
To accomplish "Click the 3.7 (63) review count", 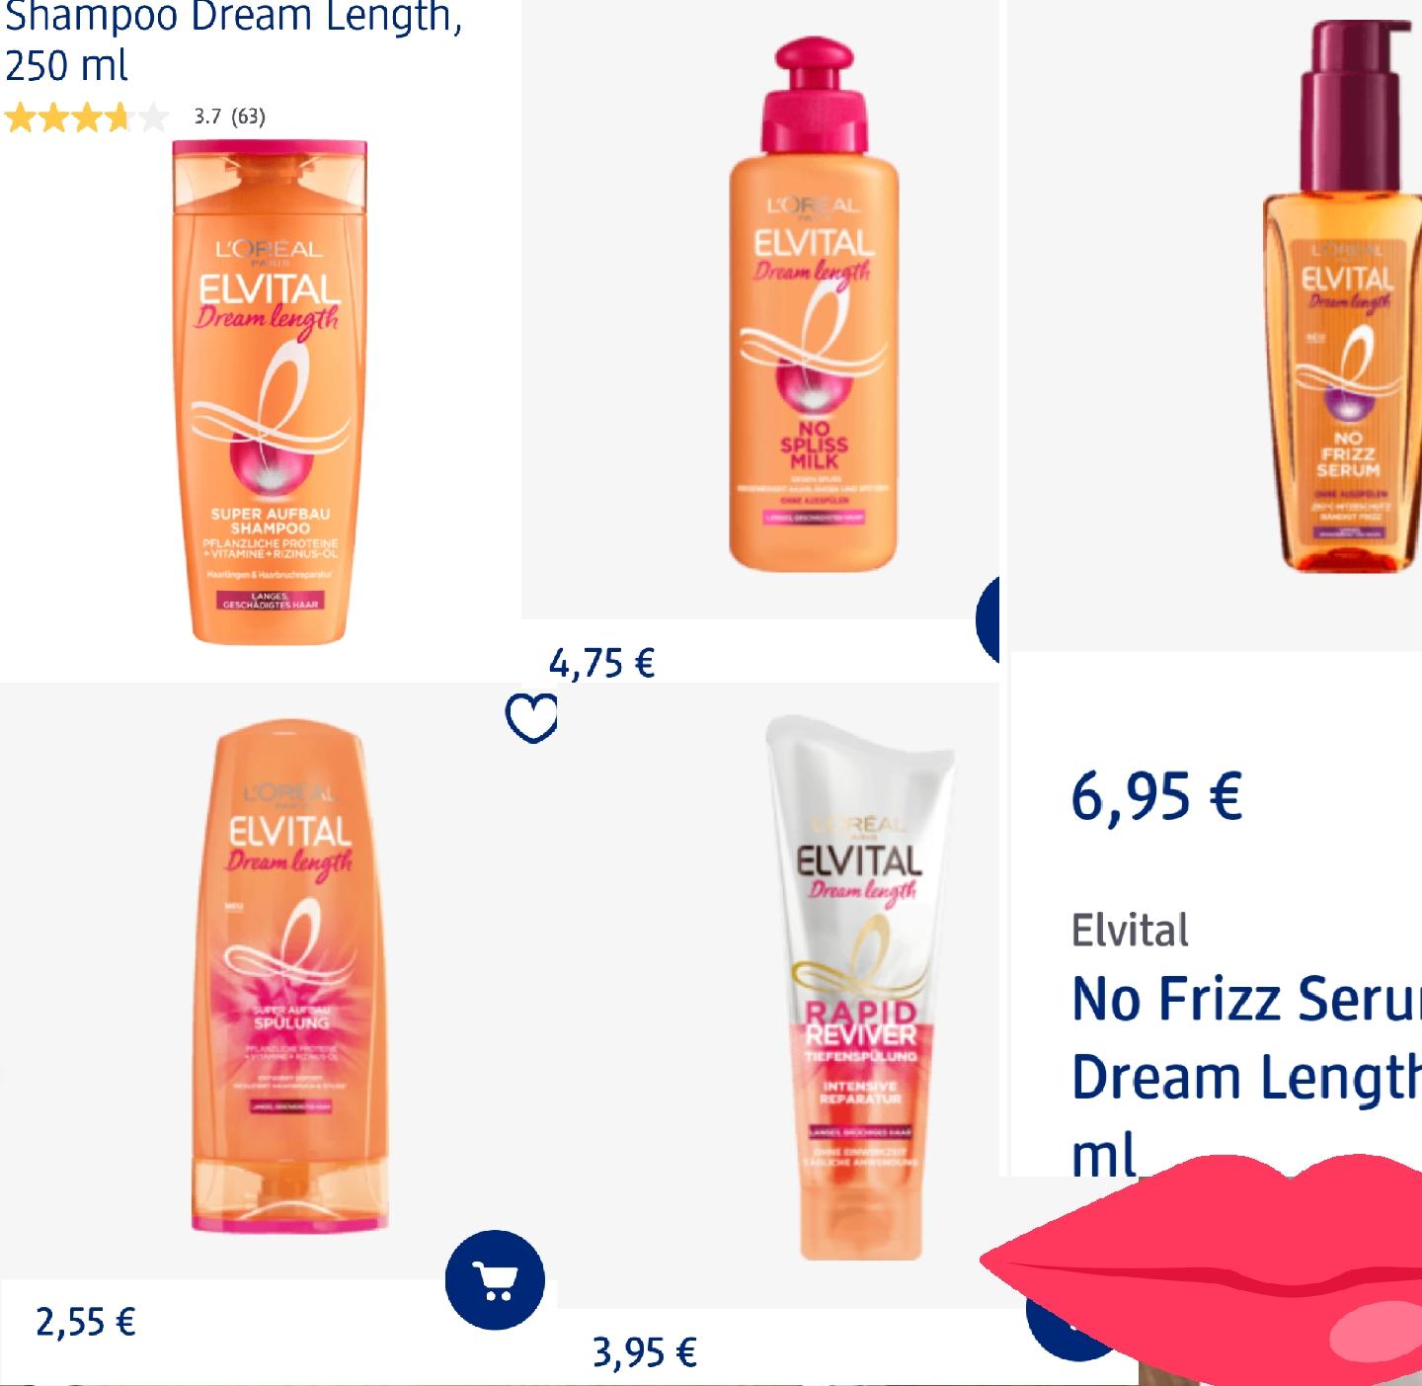I will (x=229, y=117).
